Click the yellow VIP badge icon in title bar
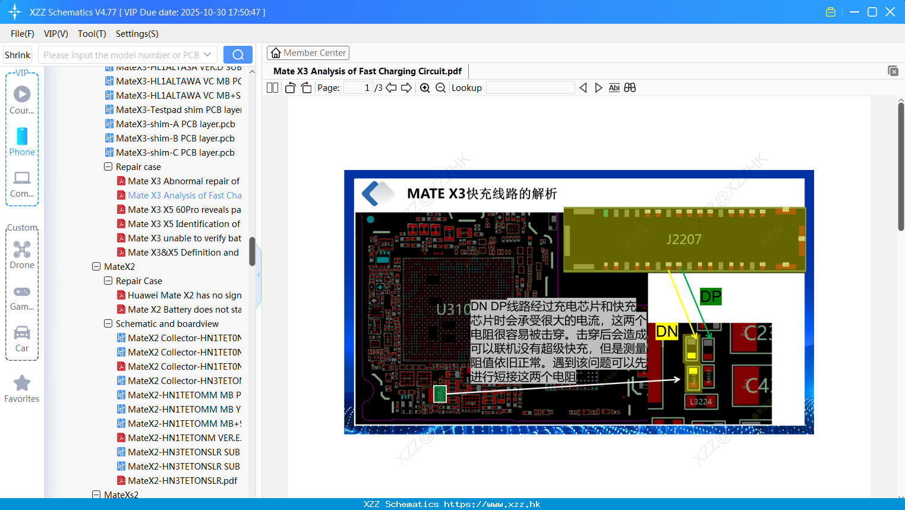This screenshot has width=905, height=510. pos(831,12)
